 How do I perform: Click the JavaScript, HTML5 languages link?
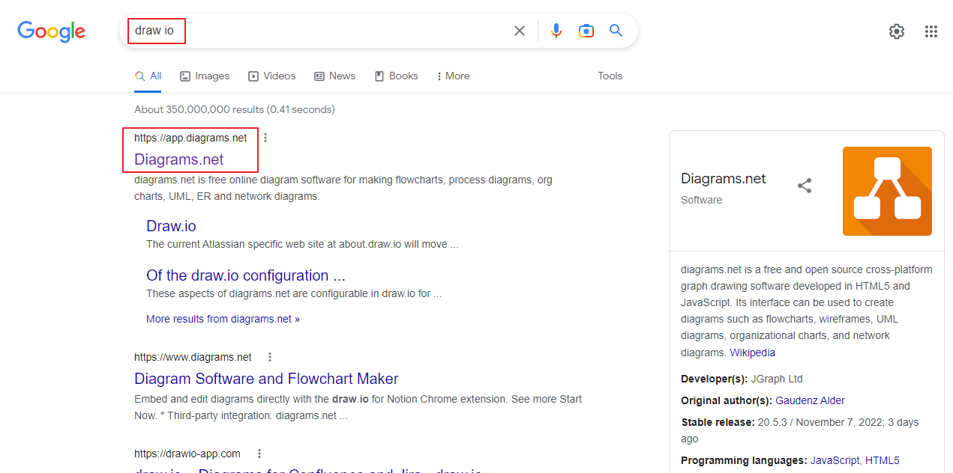(x=855, y=460)
